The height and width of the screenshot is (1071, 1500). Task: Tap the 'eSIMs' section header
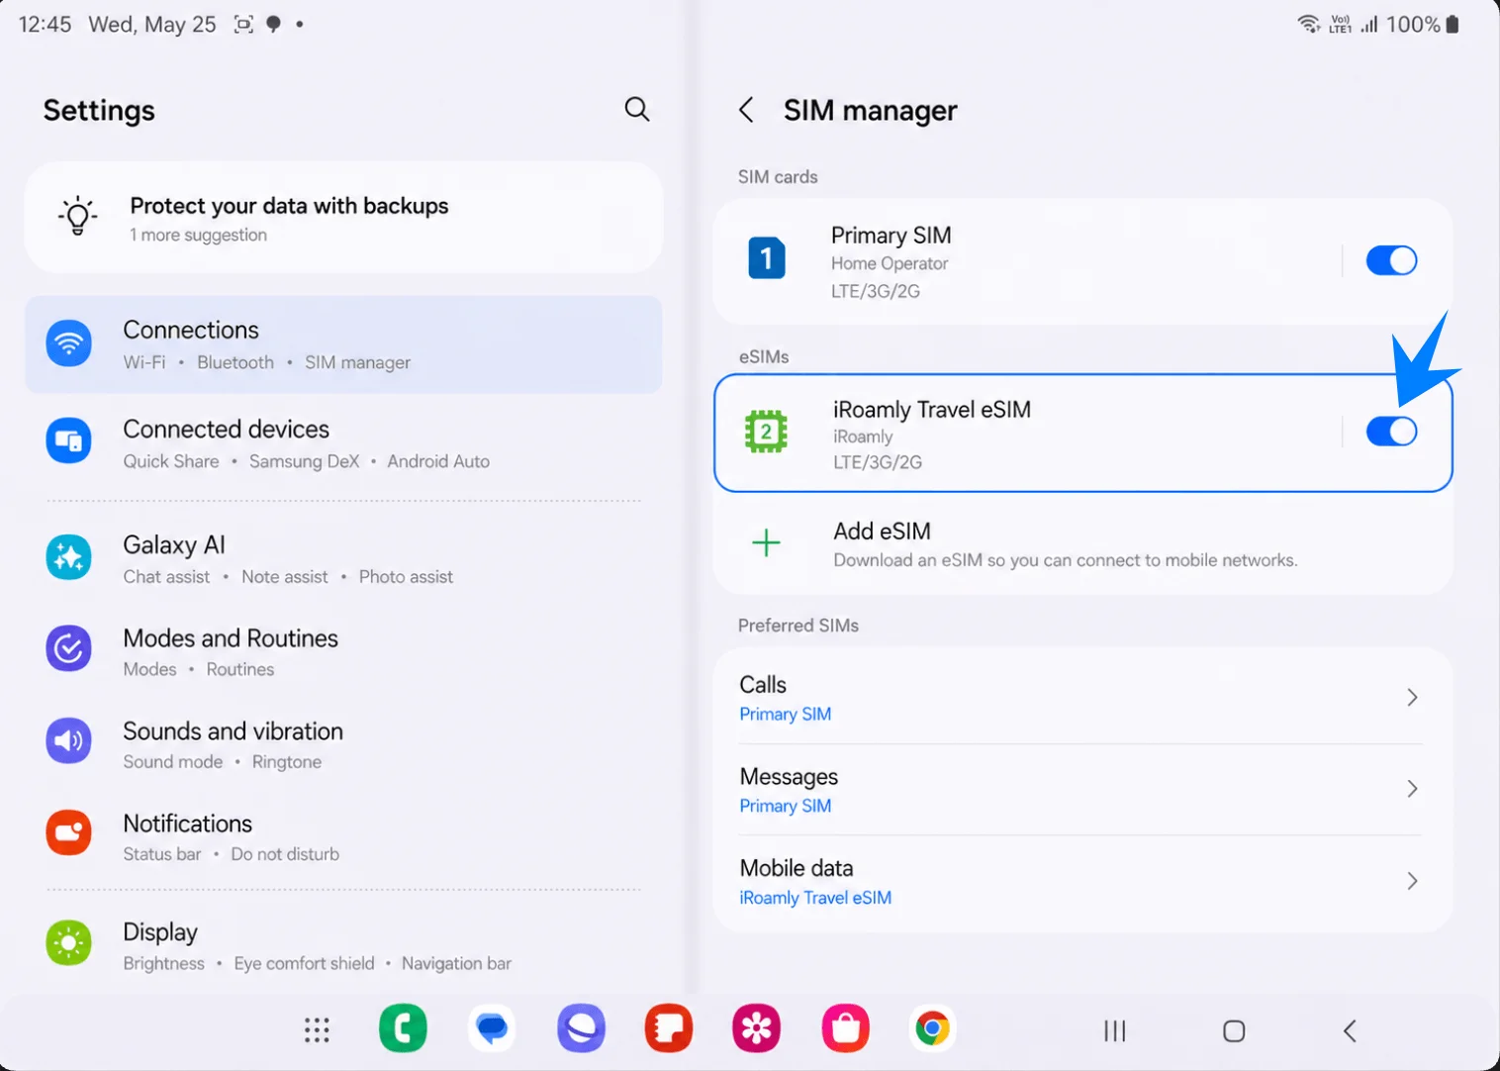tap(764, 357)
